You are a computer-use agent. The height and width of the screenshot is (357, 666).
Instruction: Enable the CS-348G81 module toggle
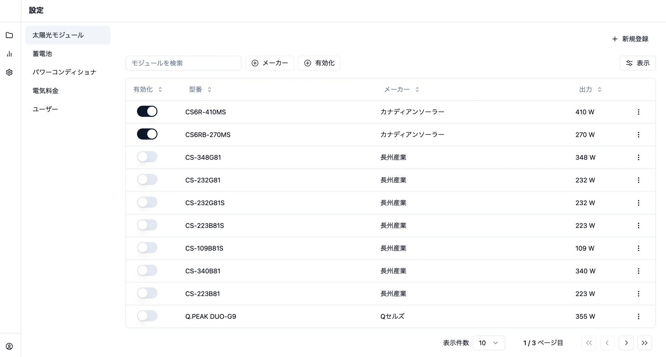coord(147,157)
